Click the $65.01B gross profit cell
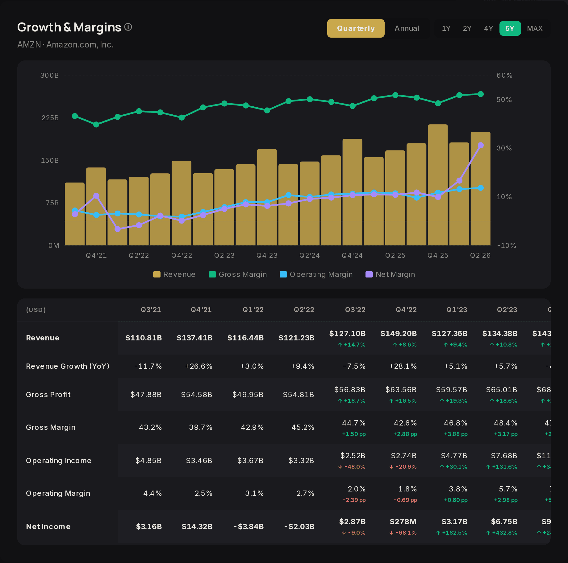This screenshot has height=563, width=568. pyautogui.click(x=502, y=390)
